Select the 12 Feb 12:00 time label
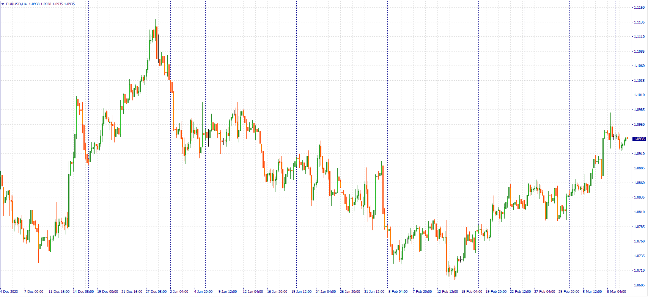This screenshot has height=297, width=648. coord(447,292)
